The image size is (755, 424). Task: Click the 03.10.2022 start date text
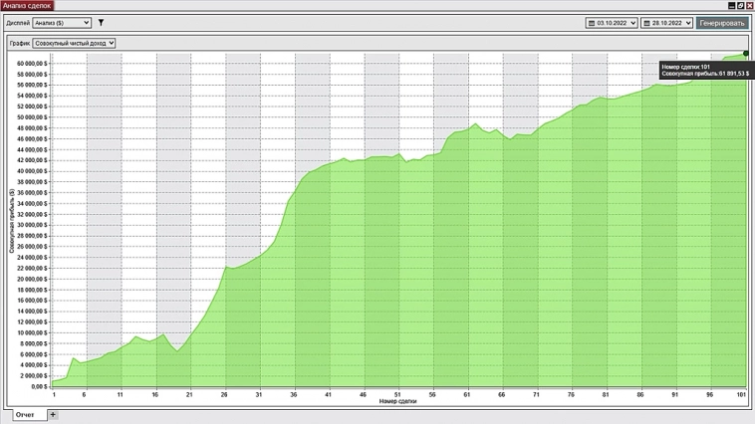[612, 22]
